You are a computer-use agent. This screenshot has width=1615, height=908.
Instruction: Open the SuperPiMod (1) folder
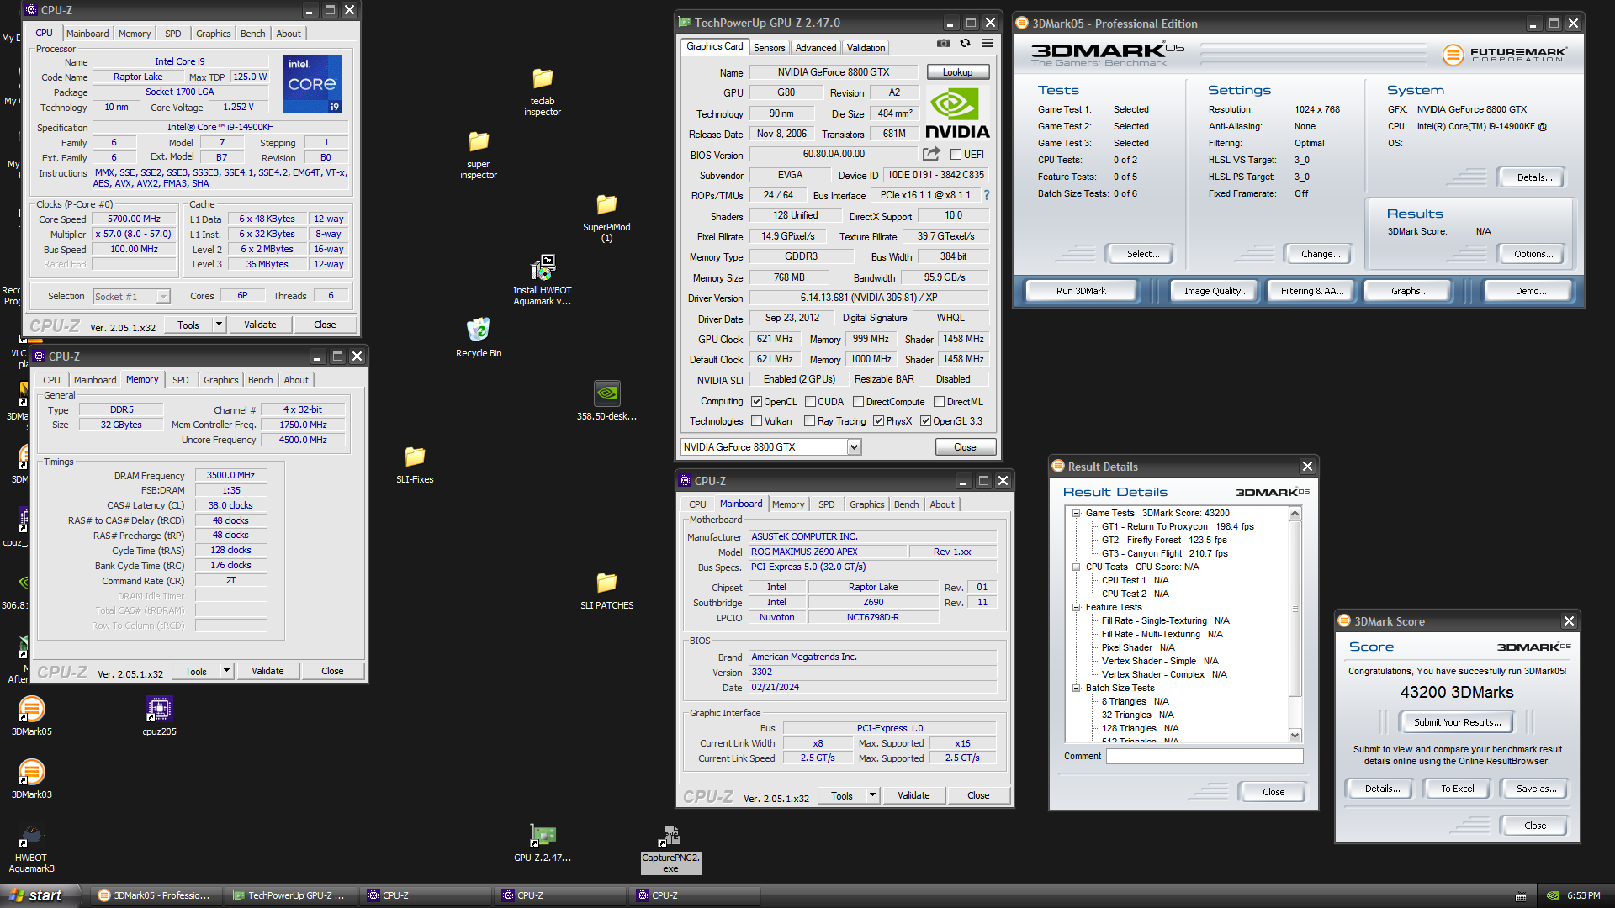point(606,218)
